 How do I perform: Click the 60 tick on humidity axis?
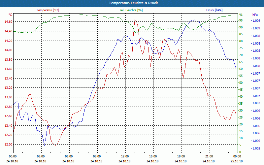(x=241, y=69)
